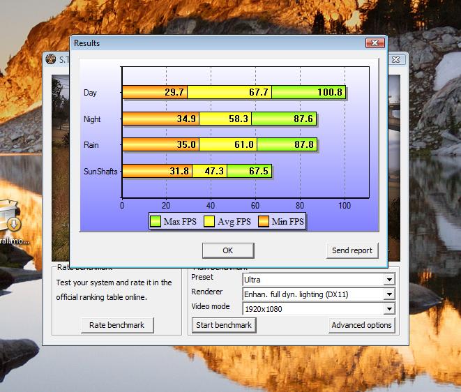Click the 60 axis tick label
The height and width of the screenshot is (392, 461).
[x=255, y=205]
